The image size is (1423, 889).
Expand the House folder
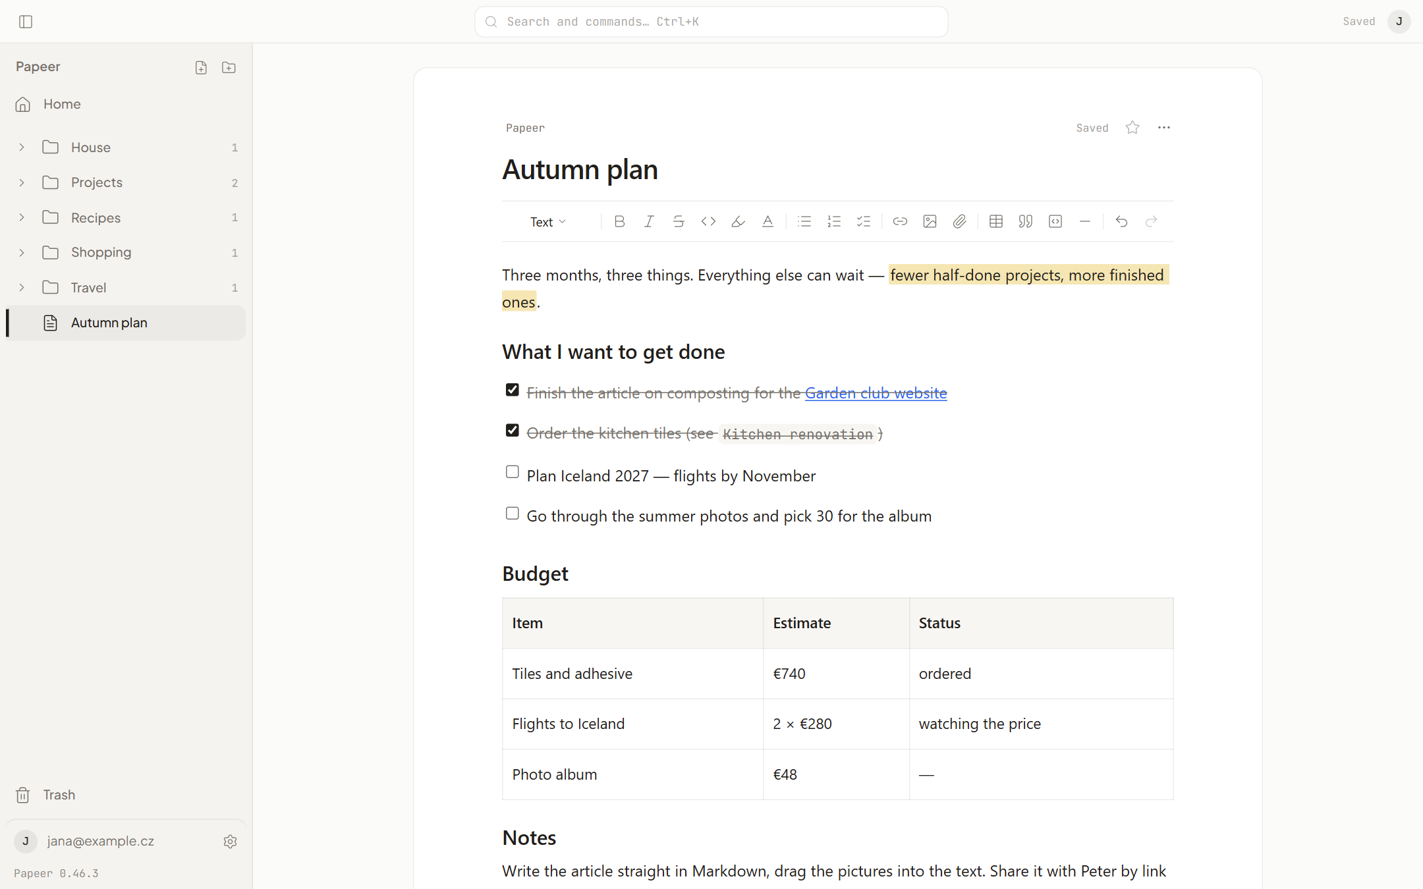tap(22, 148)
